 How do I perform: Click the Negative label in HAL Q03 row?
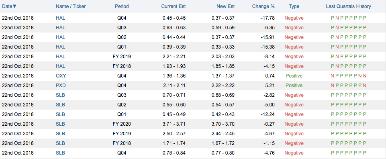[x=294, y=28]
